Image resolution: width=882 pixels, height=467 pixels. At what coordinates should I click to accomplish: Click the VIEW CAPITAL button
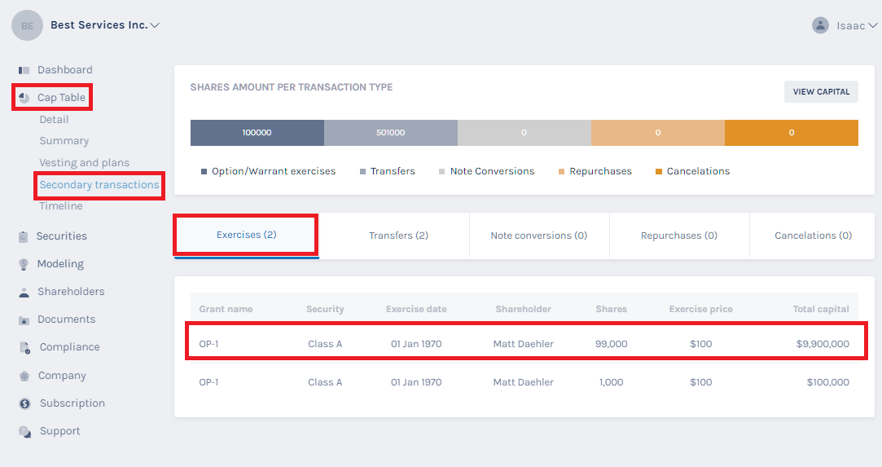(821, 92)
